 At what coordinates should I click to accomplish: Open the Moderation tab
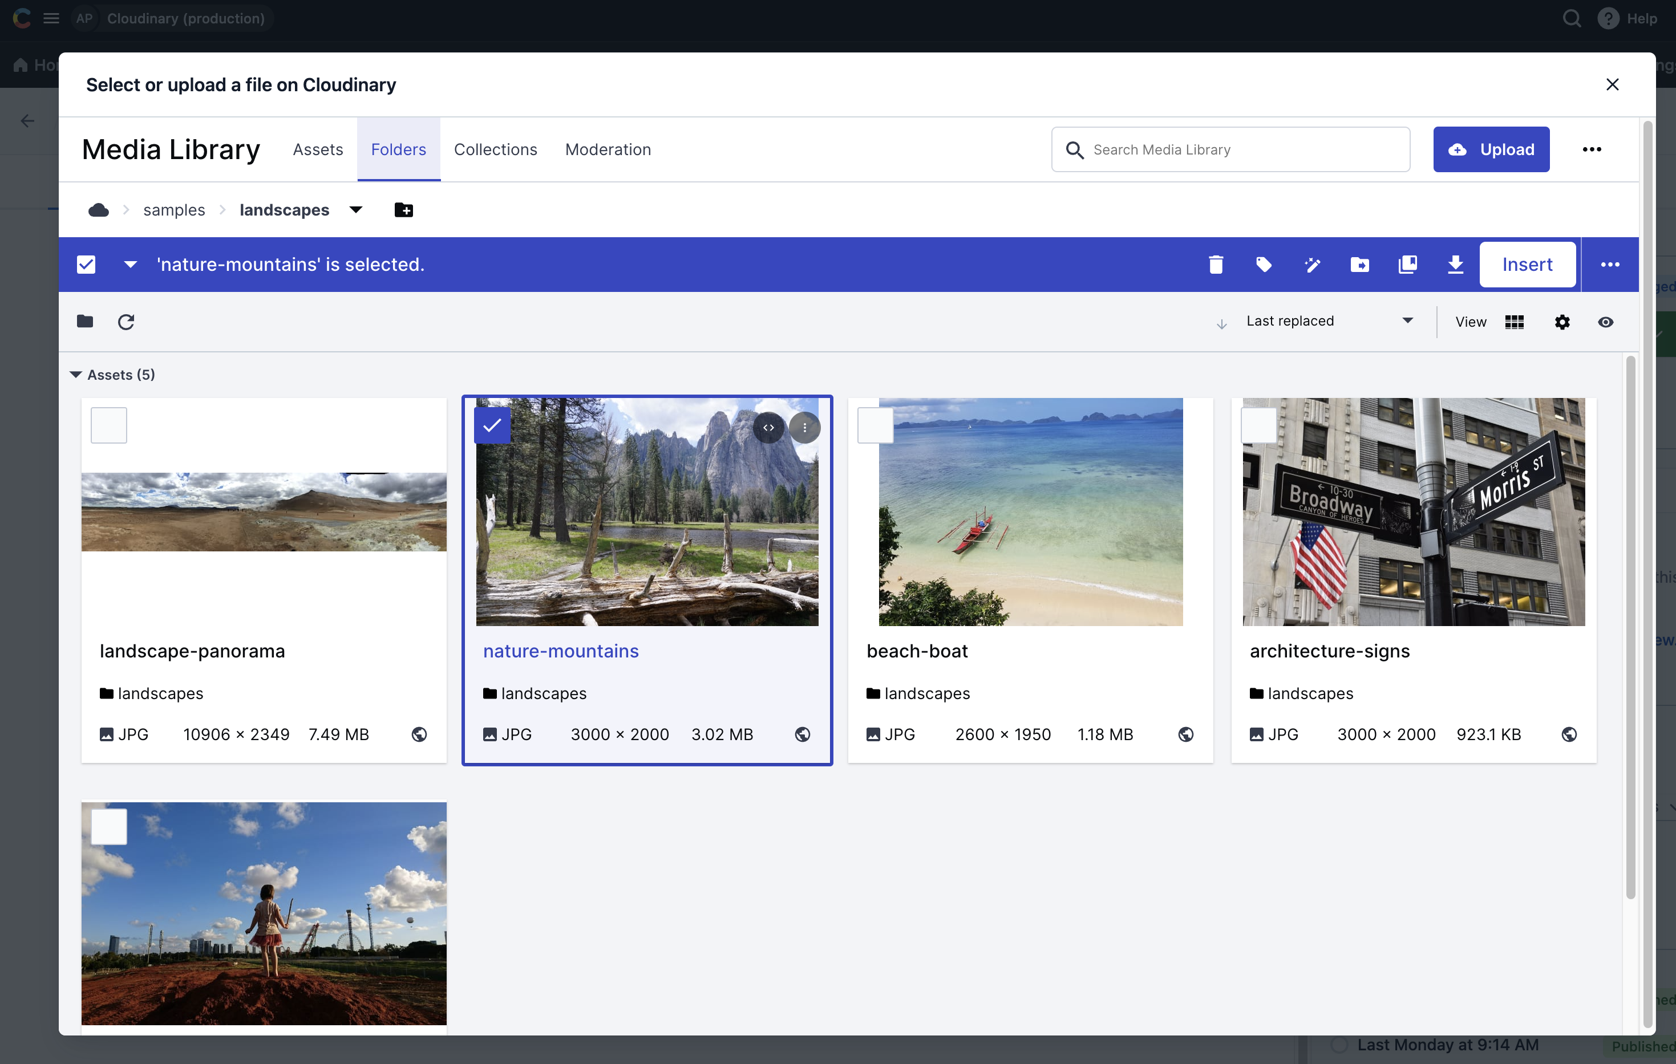point(608,149)
